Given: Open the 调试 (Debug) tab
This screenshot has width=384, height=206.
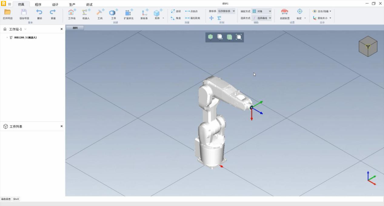Looking at the screenshot, I should point(89,5).
